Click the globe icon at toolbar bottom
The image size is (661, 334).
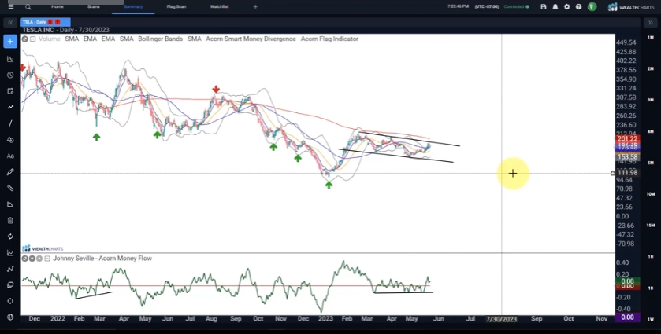[10, 317]
